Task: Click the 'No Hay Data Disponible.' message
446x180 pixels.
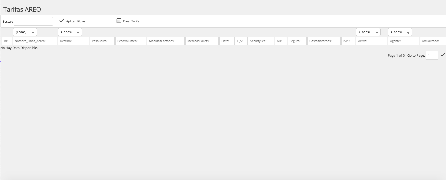Action: (19, 48)
